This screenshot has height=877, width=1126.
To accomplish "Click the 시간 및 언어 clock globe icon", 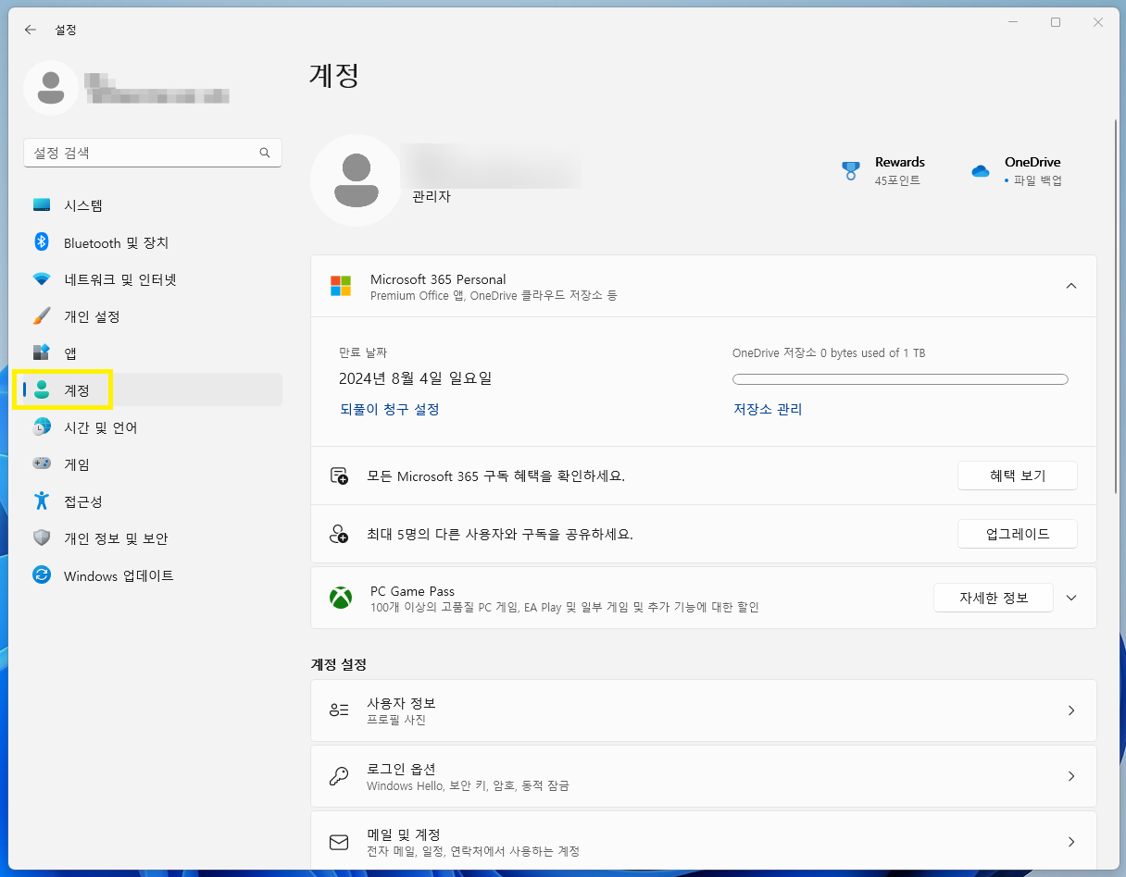I will (42, 427).
